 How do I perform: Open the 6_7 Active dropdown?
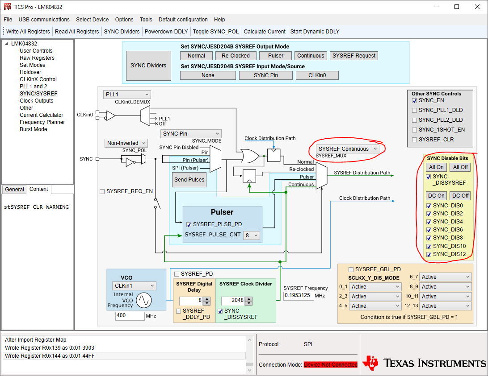click(446, 277)
